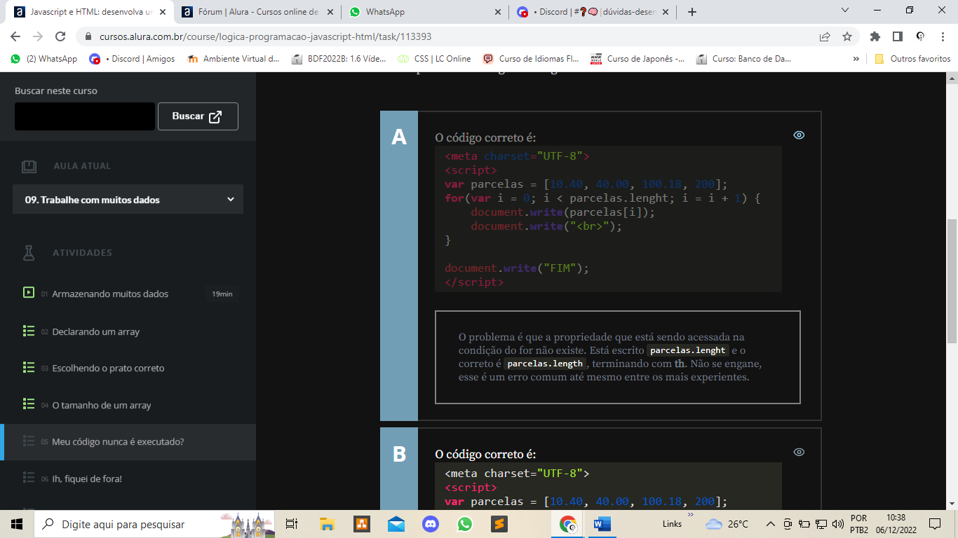Open the volume control in the tray
The image size is (958, 538).
coord(837,524)
